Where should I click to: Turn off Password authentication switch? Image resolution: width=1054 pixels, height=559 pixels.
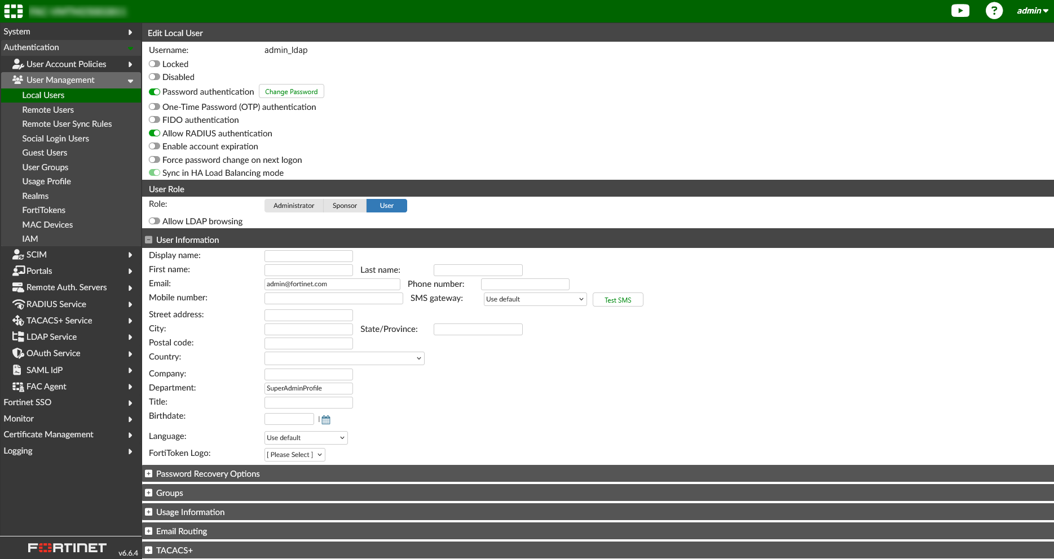[155, 92]
